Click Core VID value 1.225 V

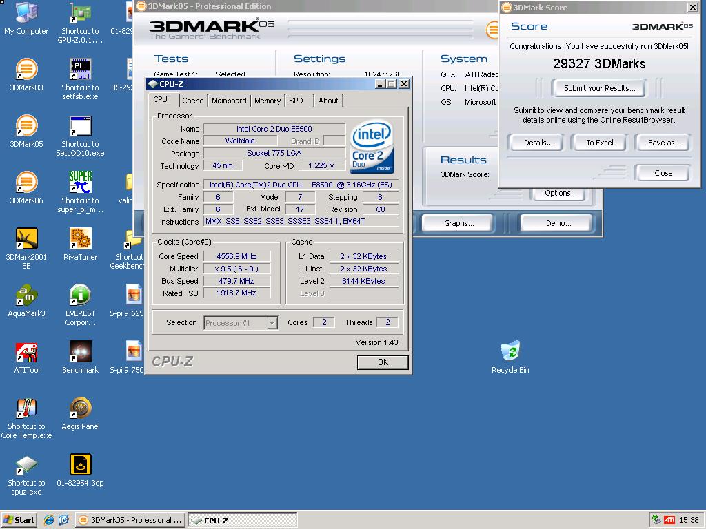tap(321, 165)
